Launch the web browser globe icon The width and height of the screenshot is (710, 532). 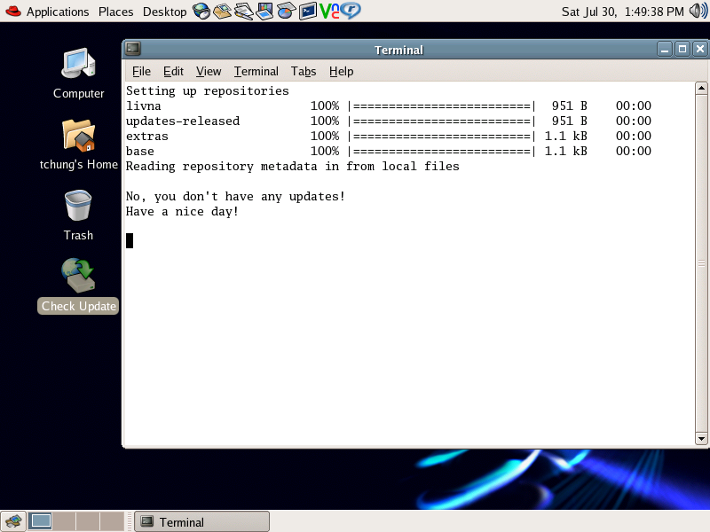tap(201, 11)
